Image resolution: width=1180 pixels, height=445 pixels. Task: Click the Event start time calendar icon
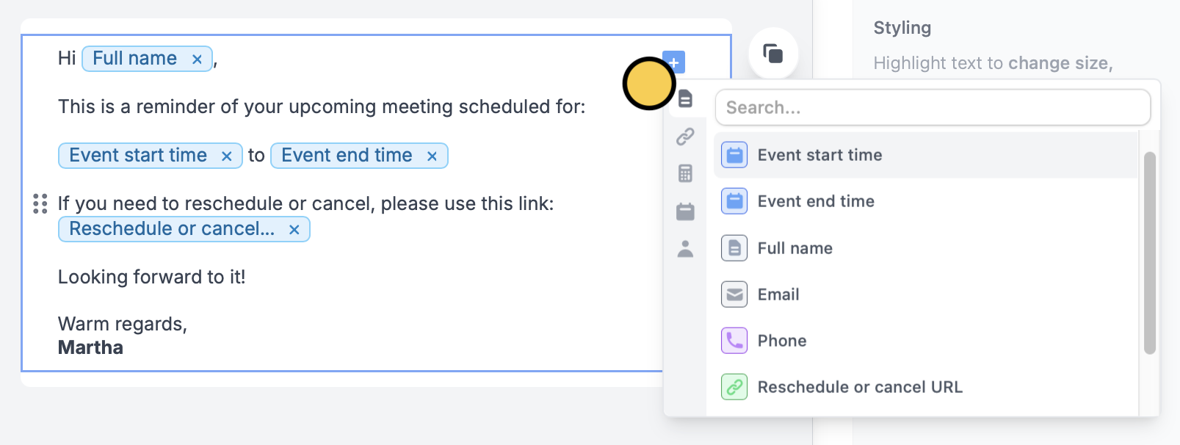coord(734,155)
